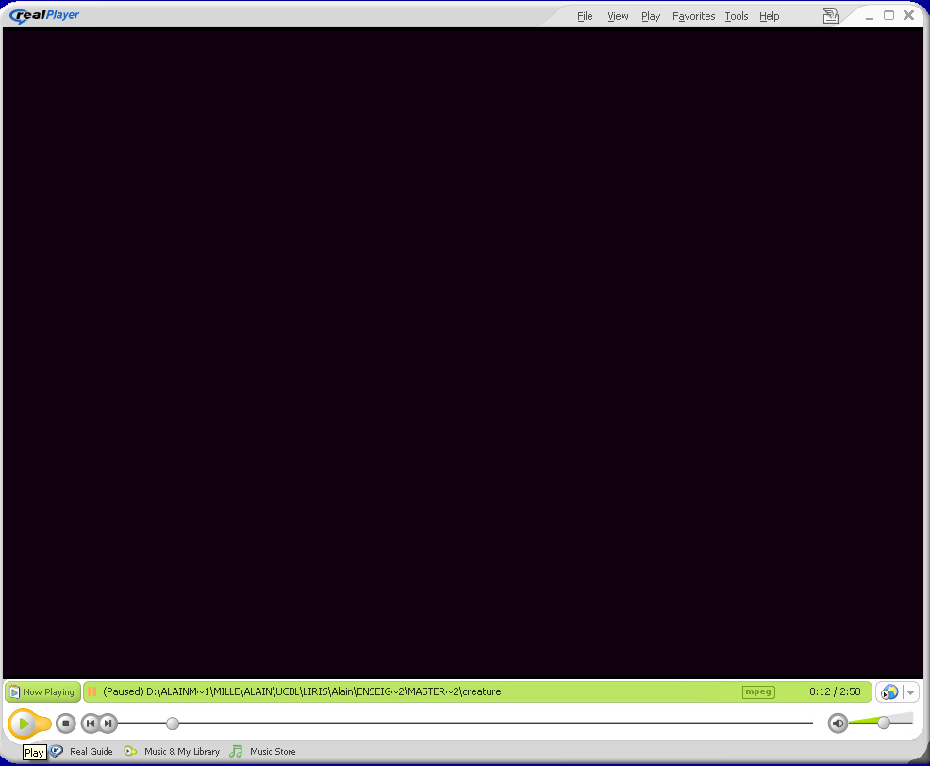Screen dimensions: 930x766
Task: Open the Music Store link
Action: 273,751
